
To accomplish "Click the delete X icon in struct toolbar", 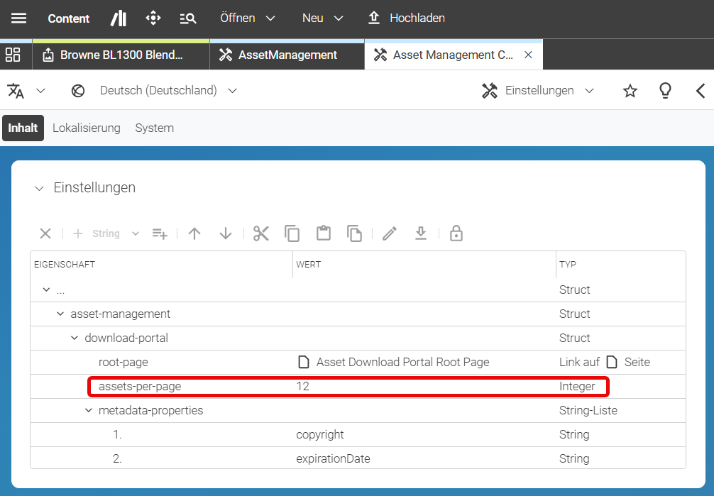I will tap(45, 233).
